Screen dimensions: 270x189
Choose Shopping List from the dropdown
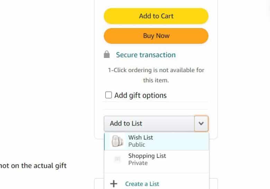(147, 156)
